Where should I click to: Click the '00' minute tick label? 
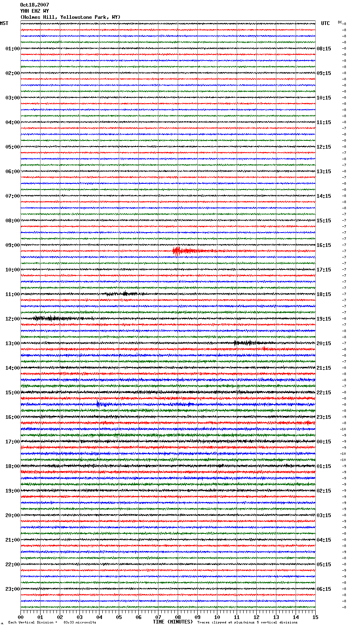tap(20, 617)
